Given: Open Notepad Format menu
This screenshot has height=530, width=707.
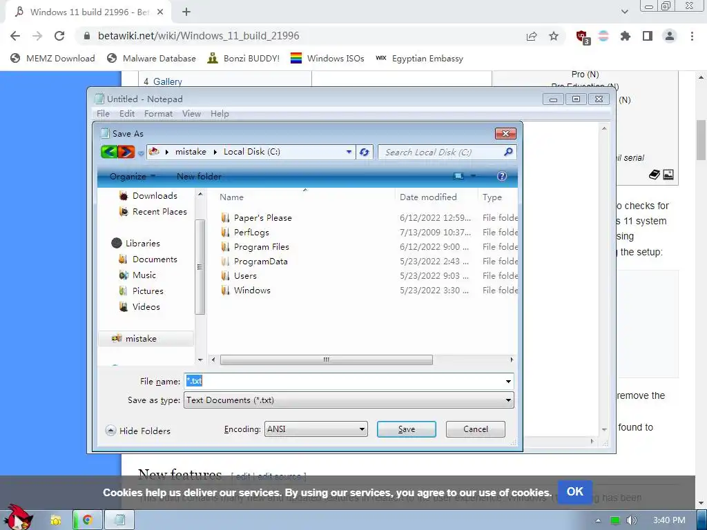Looking at the screenshot, I should coord(158,114).
